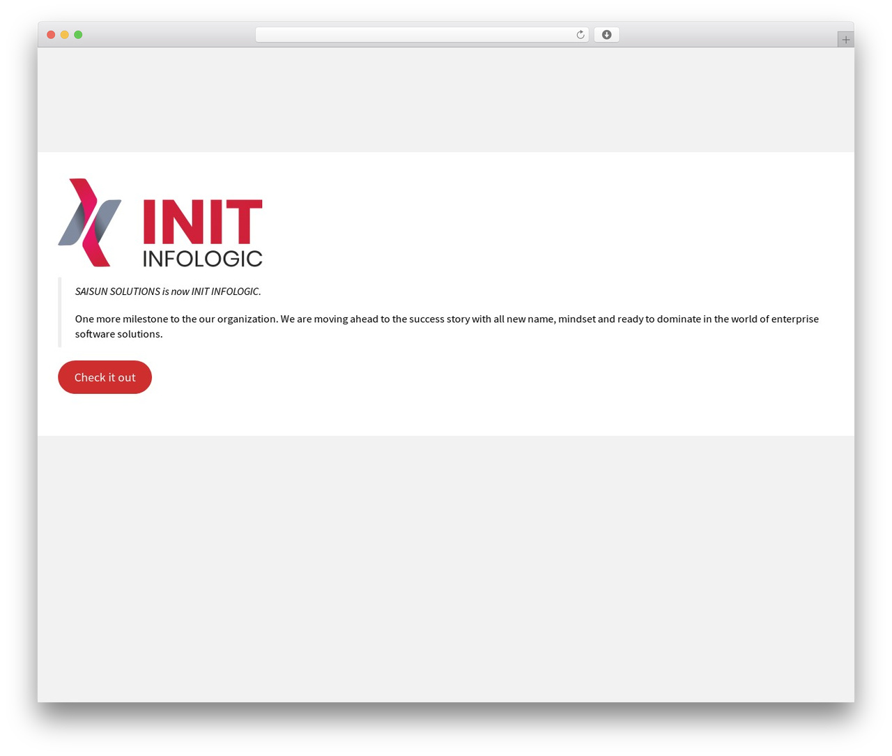Open a new tab with the plus button
This screenshot has width=892, height=756.
click(x=845, y=40)
